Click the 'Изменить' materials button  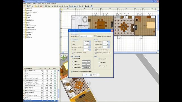tap(86, 67)
